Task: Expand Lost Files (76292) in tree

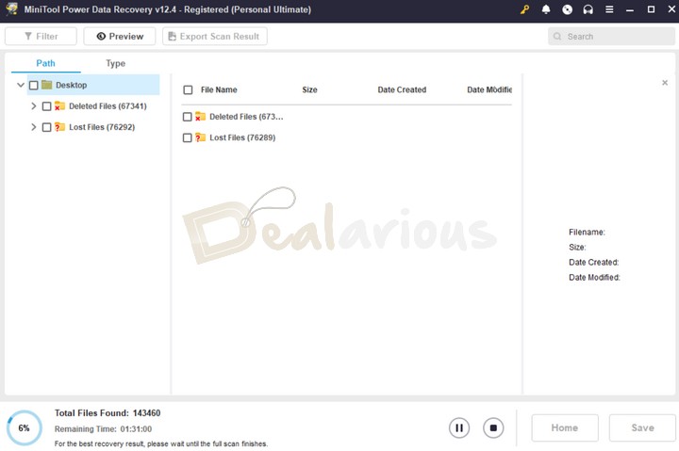Action: coord(33,127)
